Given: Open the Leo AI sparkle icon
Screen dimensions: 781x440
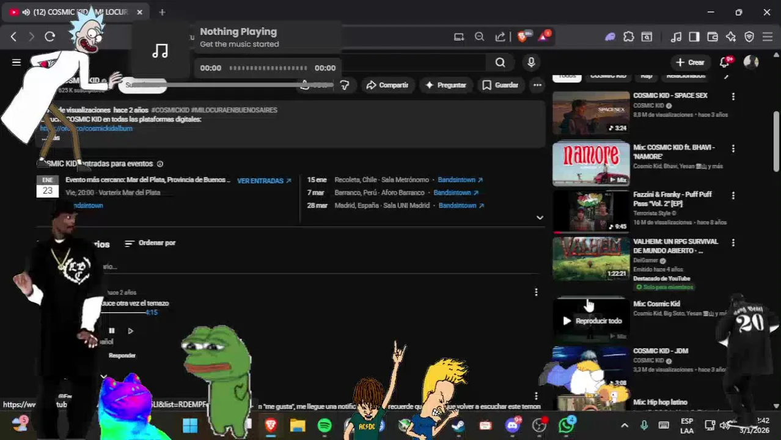Looking at the screenshot, I should pyautogui.click(x=731, y=37).
